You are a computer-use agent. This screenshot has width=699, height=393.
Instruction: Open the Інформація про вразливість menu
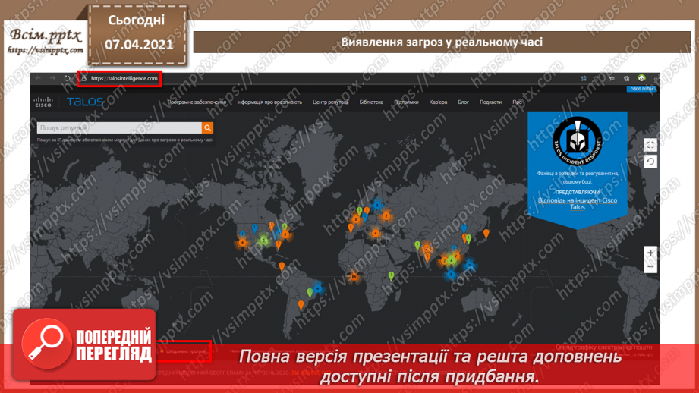click(x=269, y=102)
